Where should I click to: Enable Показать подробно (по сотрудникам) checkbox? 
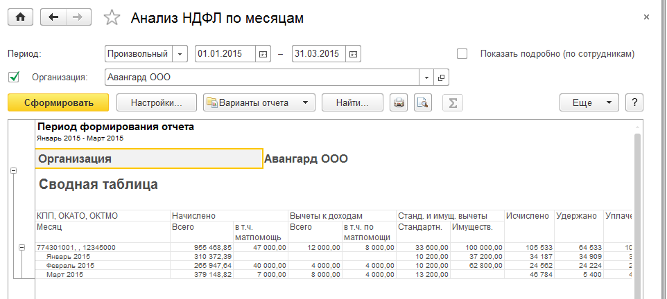click(462, 54)
